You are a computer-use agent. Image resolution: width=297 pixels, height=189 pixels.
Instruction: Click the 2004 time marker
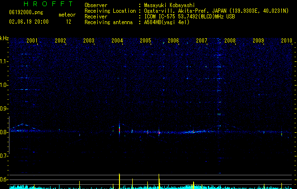(117, 41)
